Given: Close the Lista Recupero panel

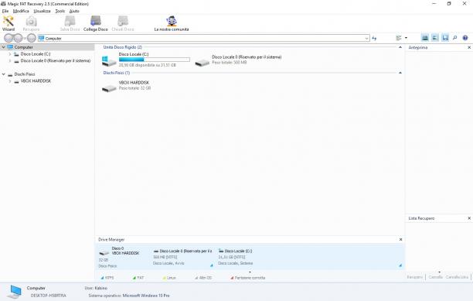Looking at the screenshot, I should [469, 218].
